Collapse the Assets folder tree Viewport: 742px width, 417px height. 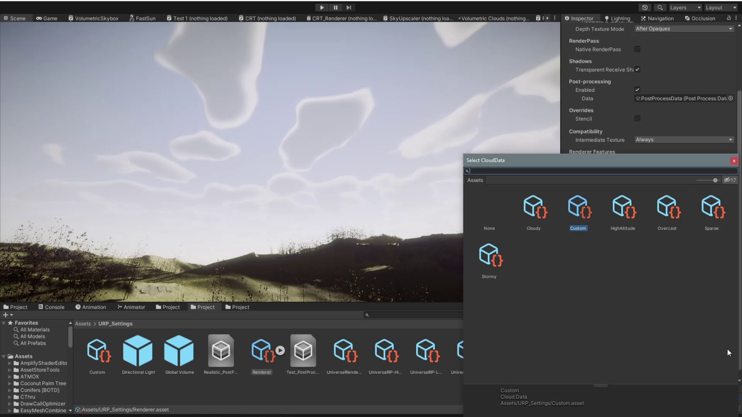[x=4, y=356]
